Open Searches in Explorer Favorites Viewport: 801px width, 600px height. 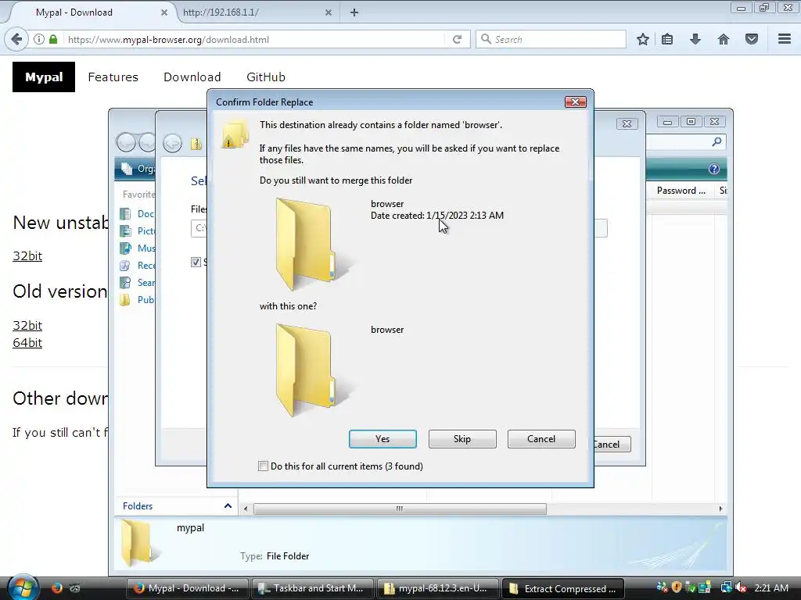click(x=137, y=283)
